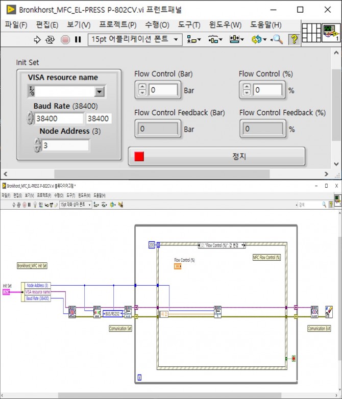Click the VISA serial init subVI icon
This screenshot has width=342, height=399.
pos(72,312)
